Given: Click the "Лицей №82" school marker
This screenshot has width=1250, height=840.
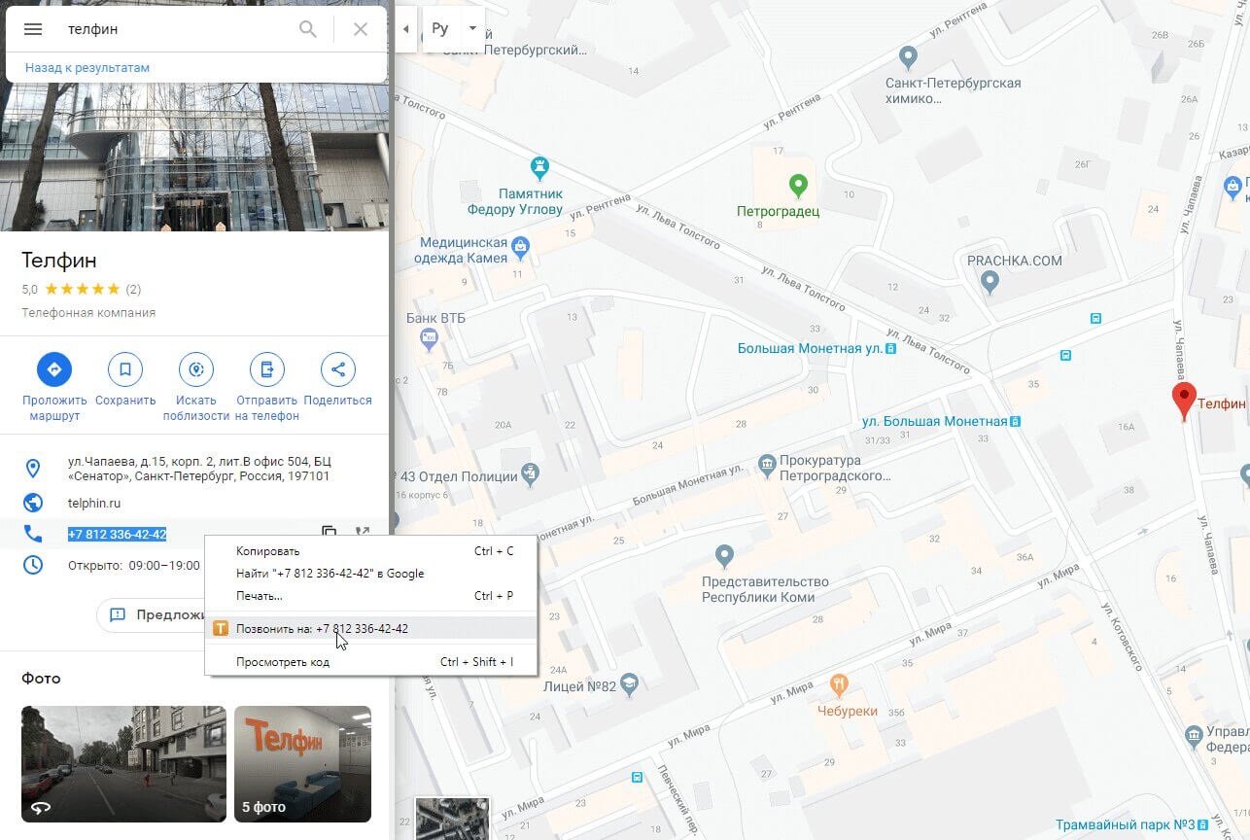Looking at the screenshot, I should tap(629, 685).
